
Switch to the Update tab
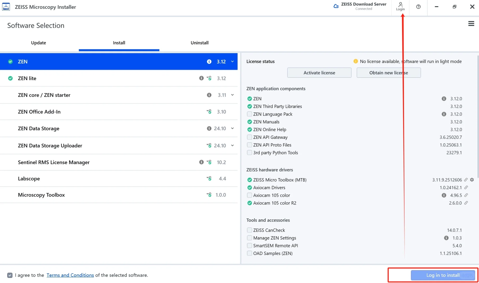tap(39, 43)
